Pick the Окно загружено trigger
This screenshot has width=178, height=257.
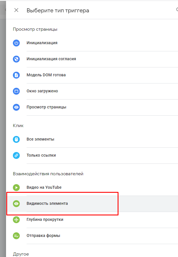(x=42, y=91)
